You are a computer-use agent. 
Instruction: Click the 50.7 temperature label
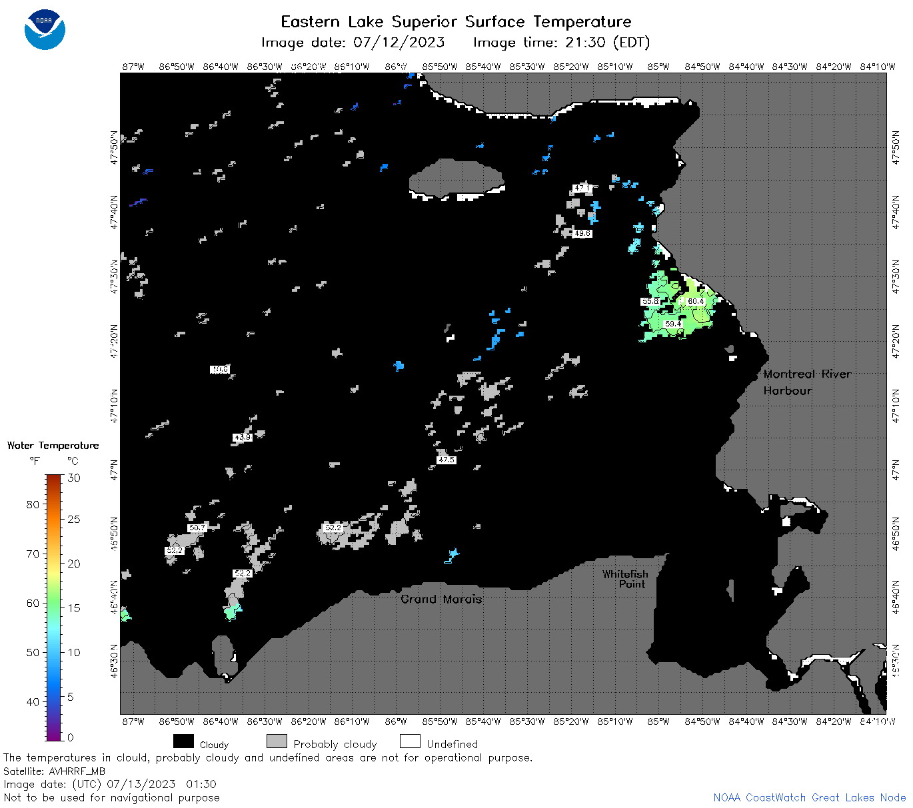pos(197,528)
